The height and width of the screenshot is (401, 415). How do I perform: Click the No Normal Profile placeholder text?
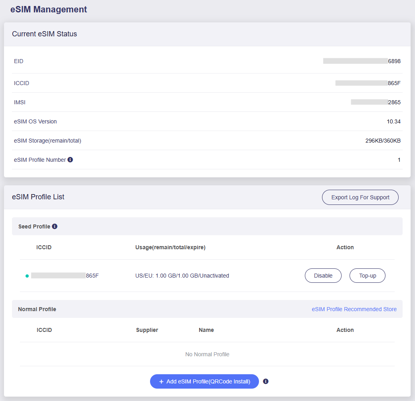207,354
